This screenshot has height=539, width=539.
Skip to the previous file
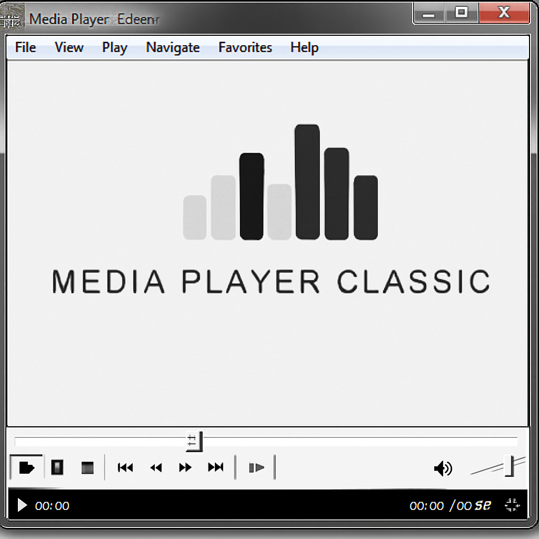click(125, 467)
